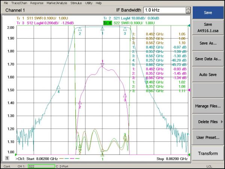Click the blue Save softkey
225x169 pixels.
208,13
